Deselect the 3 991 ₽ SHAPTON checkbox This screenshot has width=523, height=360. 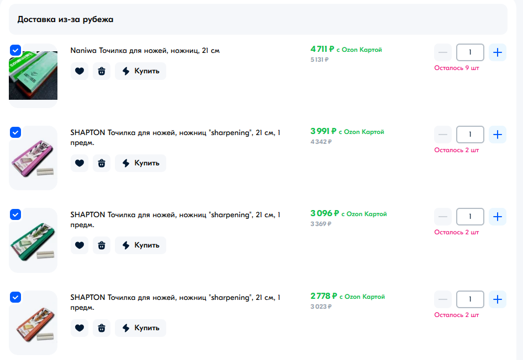coord(15,132)
